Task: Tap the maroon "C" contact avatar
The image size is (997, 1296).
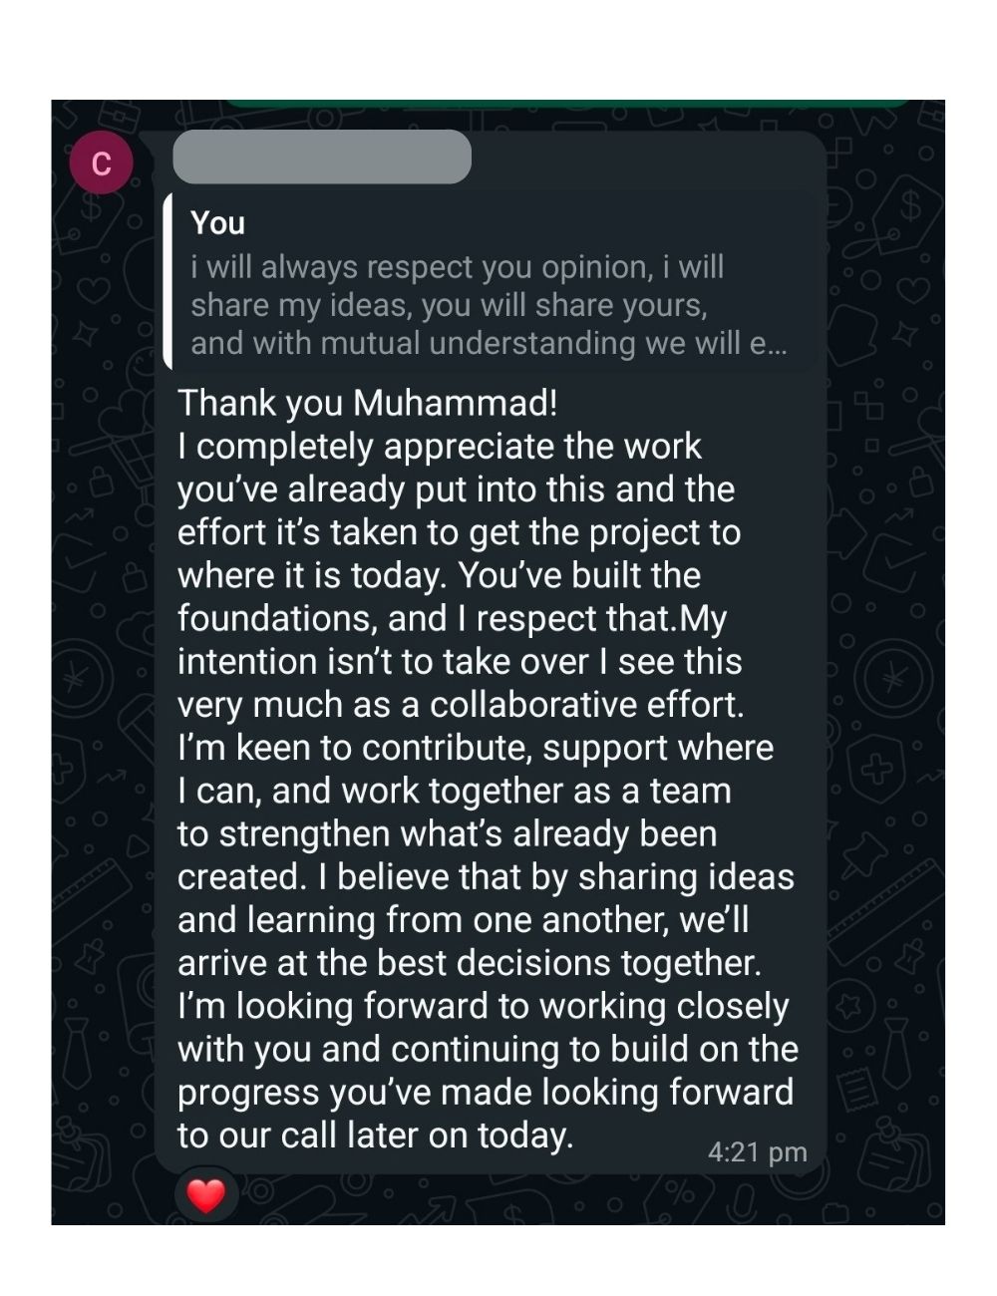Action: [x=102, y=162]
